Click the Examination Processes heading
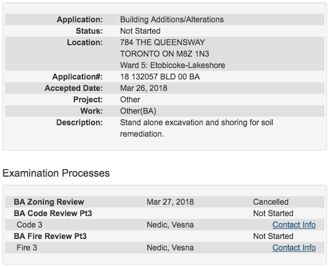This screenshot has height=267, width=330. pos(56,173)
